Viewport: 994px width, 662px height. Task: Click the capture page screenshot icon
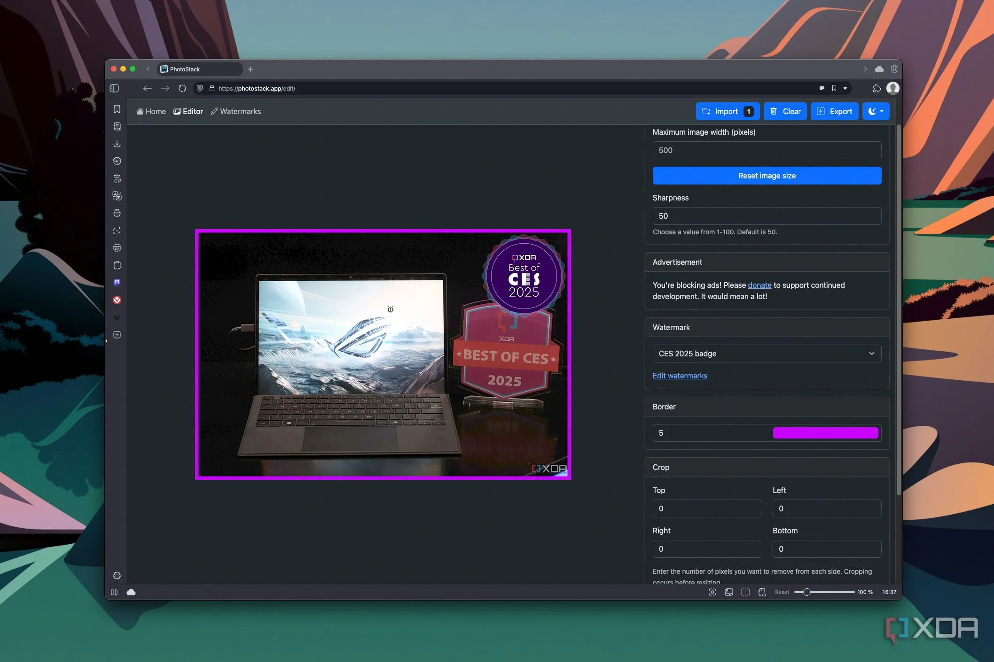[x=712, y=592]
